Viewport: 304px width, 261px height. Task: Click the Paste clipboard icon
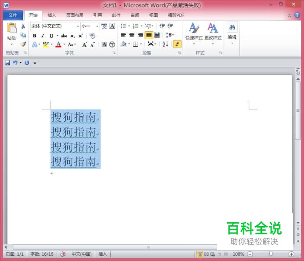click(11, 28)
